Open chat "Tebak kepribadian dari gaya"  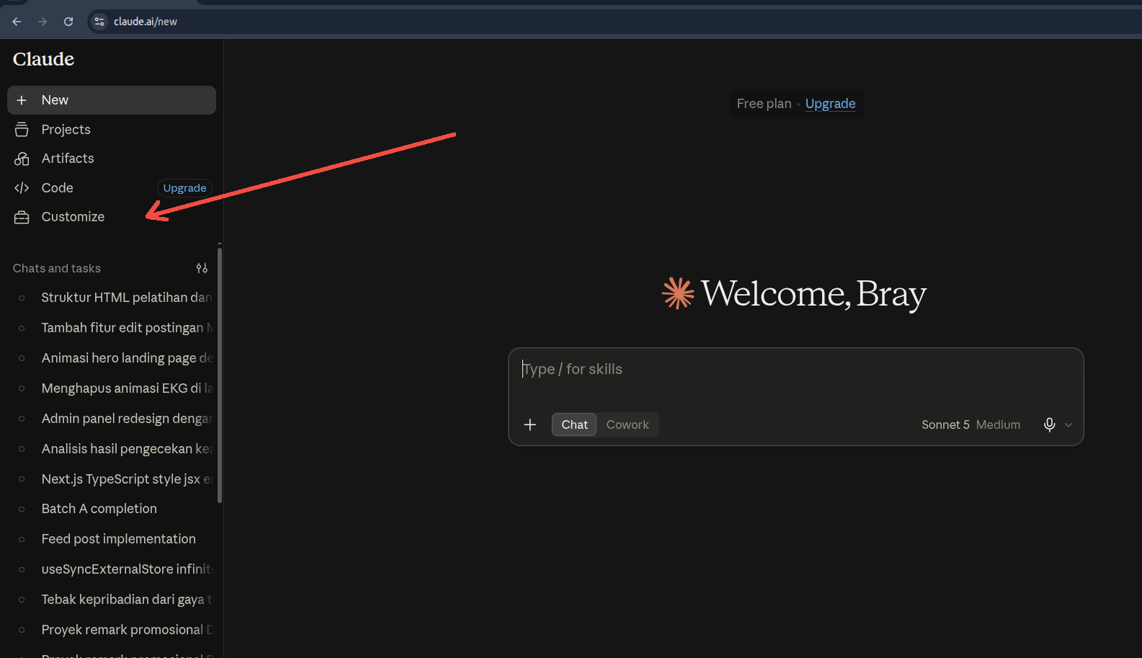click(x=112, y=600)
